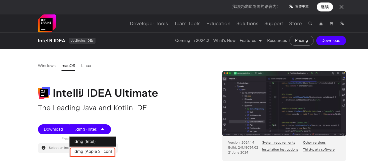Viewport: 368px width, 168px height.
Task: Open the System requirements link
Action: tap(278, 143)
